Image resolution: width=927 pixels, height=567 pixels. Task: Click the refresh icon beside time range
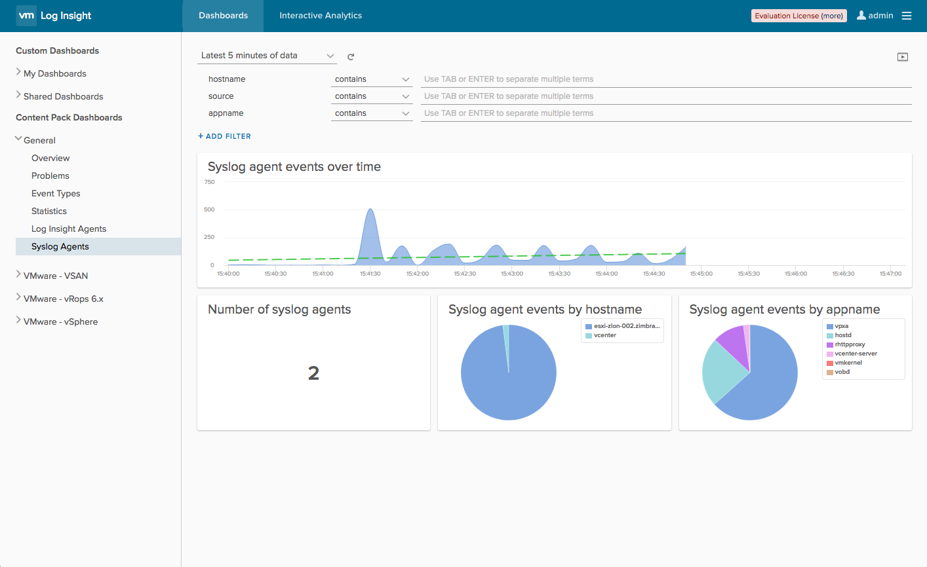coord(351,57)
